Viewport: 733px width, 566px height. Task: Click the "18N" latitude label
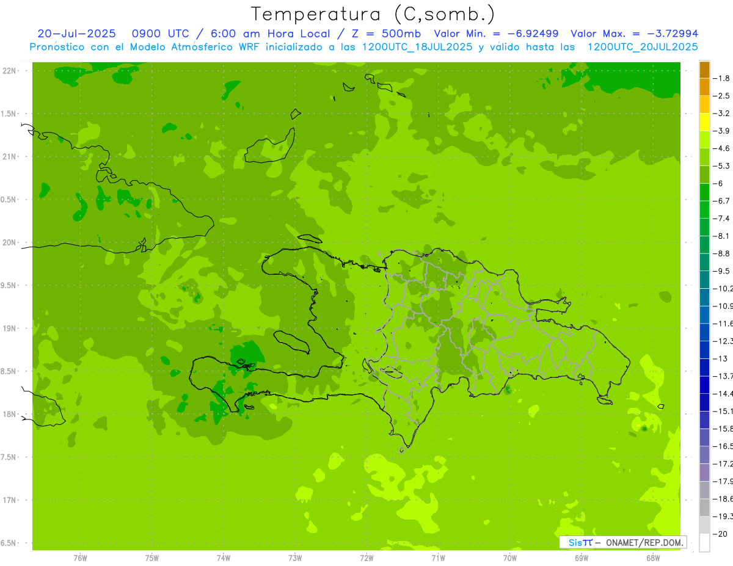[9, 414]
